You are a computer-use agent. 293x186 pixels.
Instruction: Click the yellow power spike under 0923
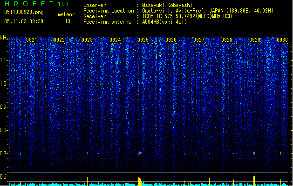pyautogui.click(x=87, y=181)
